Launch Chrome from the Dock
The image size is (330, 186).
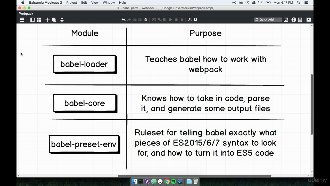coord(167,181)
